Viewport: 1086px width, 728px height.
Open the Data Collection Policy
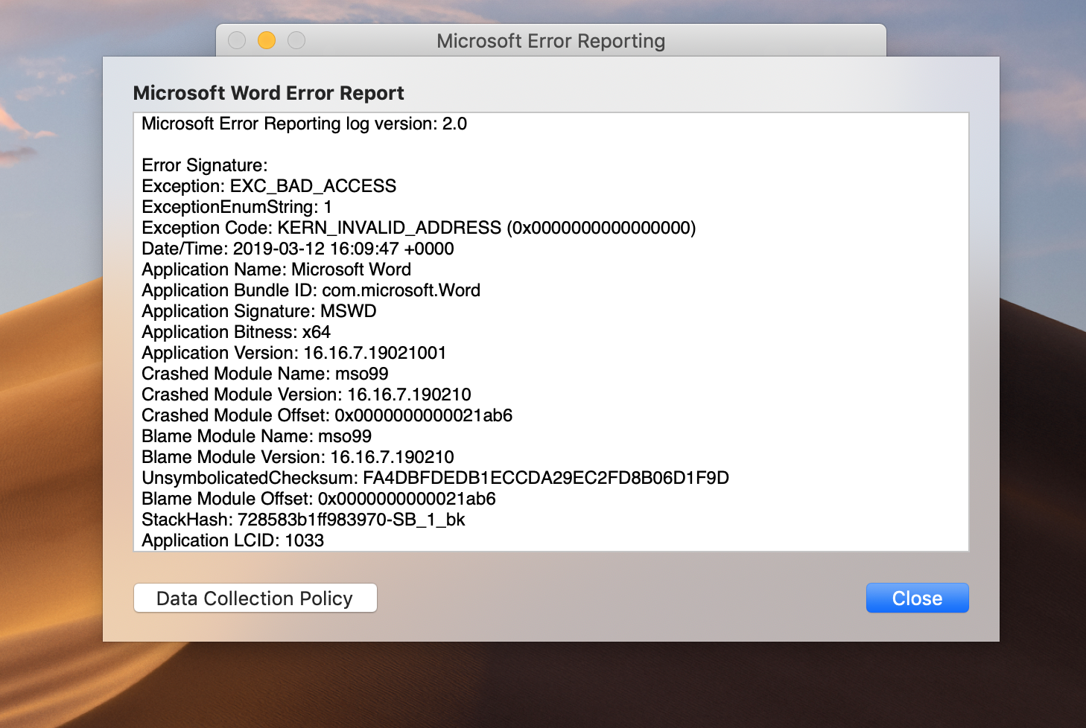pos(255,598)
